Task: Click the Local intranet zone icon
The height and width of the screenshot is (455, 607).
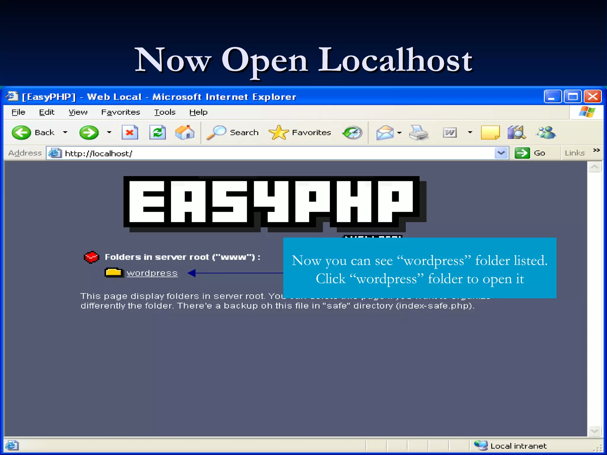Action: click(480, 445)
